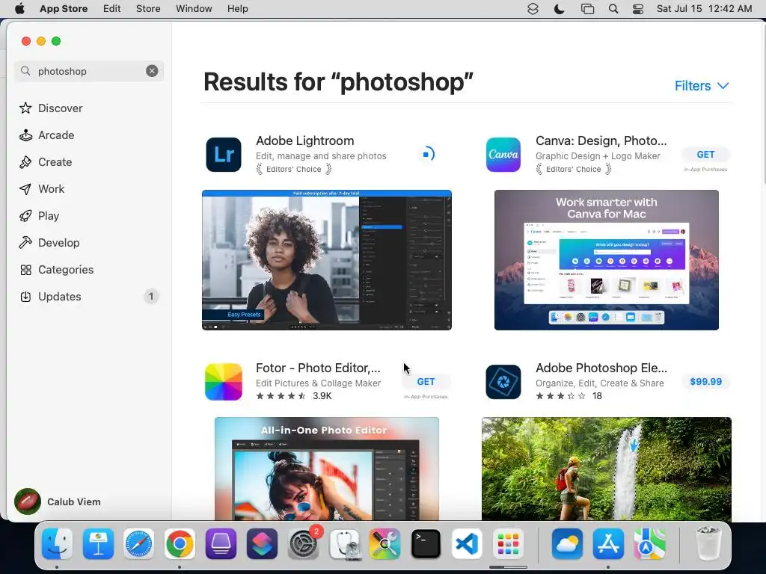This screenshot has height=574, width=766.
Task: Open Shortcuts app in the Dock
Action: (263, 544)
